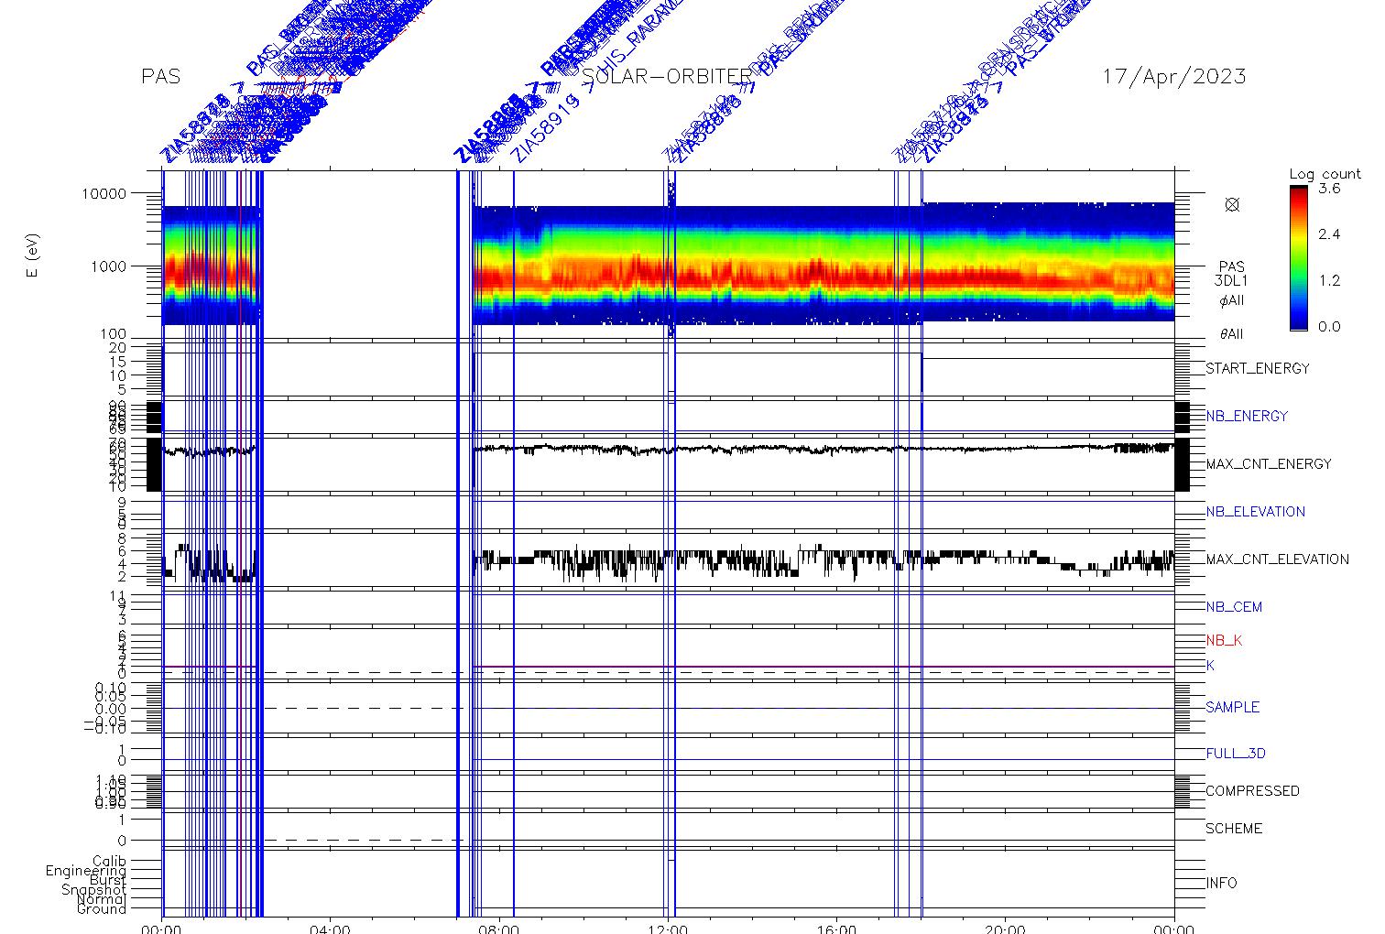
Task: Select the SOLAR-ORBITER title text
Action: click(x=666, y=76)
